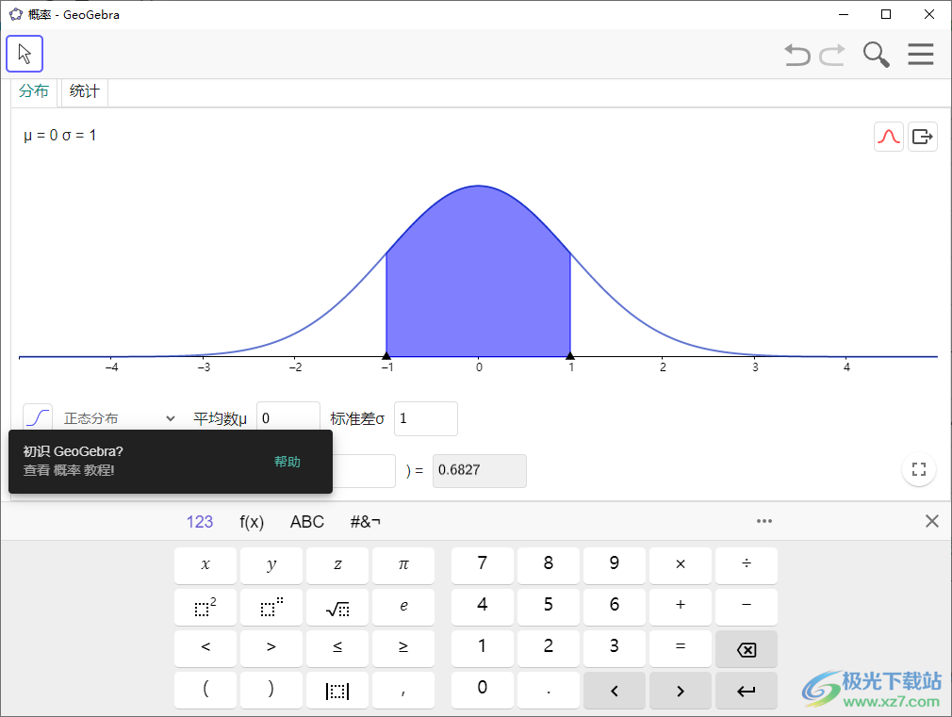Tap the number 0 key

(x=482, y=691)
